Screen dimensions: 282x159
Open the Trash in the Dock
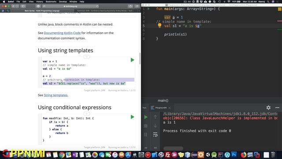coord(273,155)
